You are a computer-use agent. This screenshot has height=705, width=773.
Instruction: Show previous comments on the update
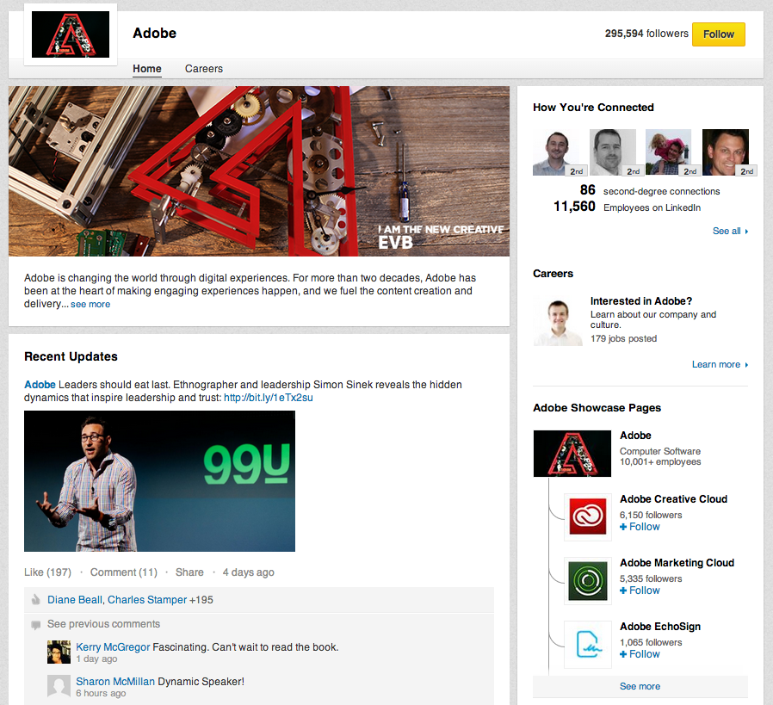point(103,623)
